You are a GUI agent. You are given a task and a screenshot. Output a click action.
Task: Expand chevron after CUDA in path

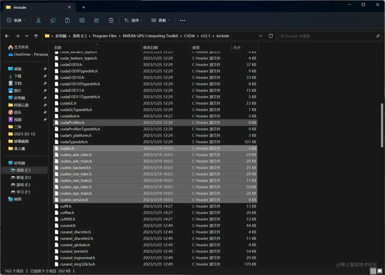tap(198, 36)
